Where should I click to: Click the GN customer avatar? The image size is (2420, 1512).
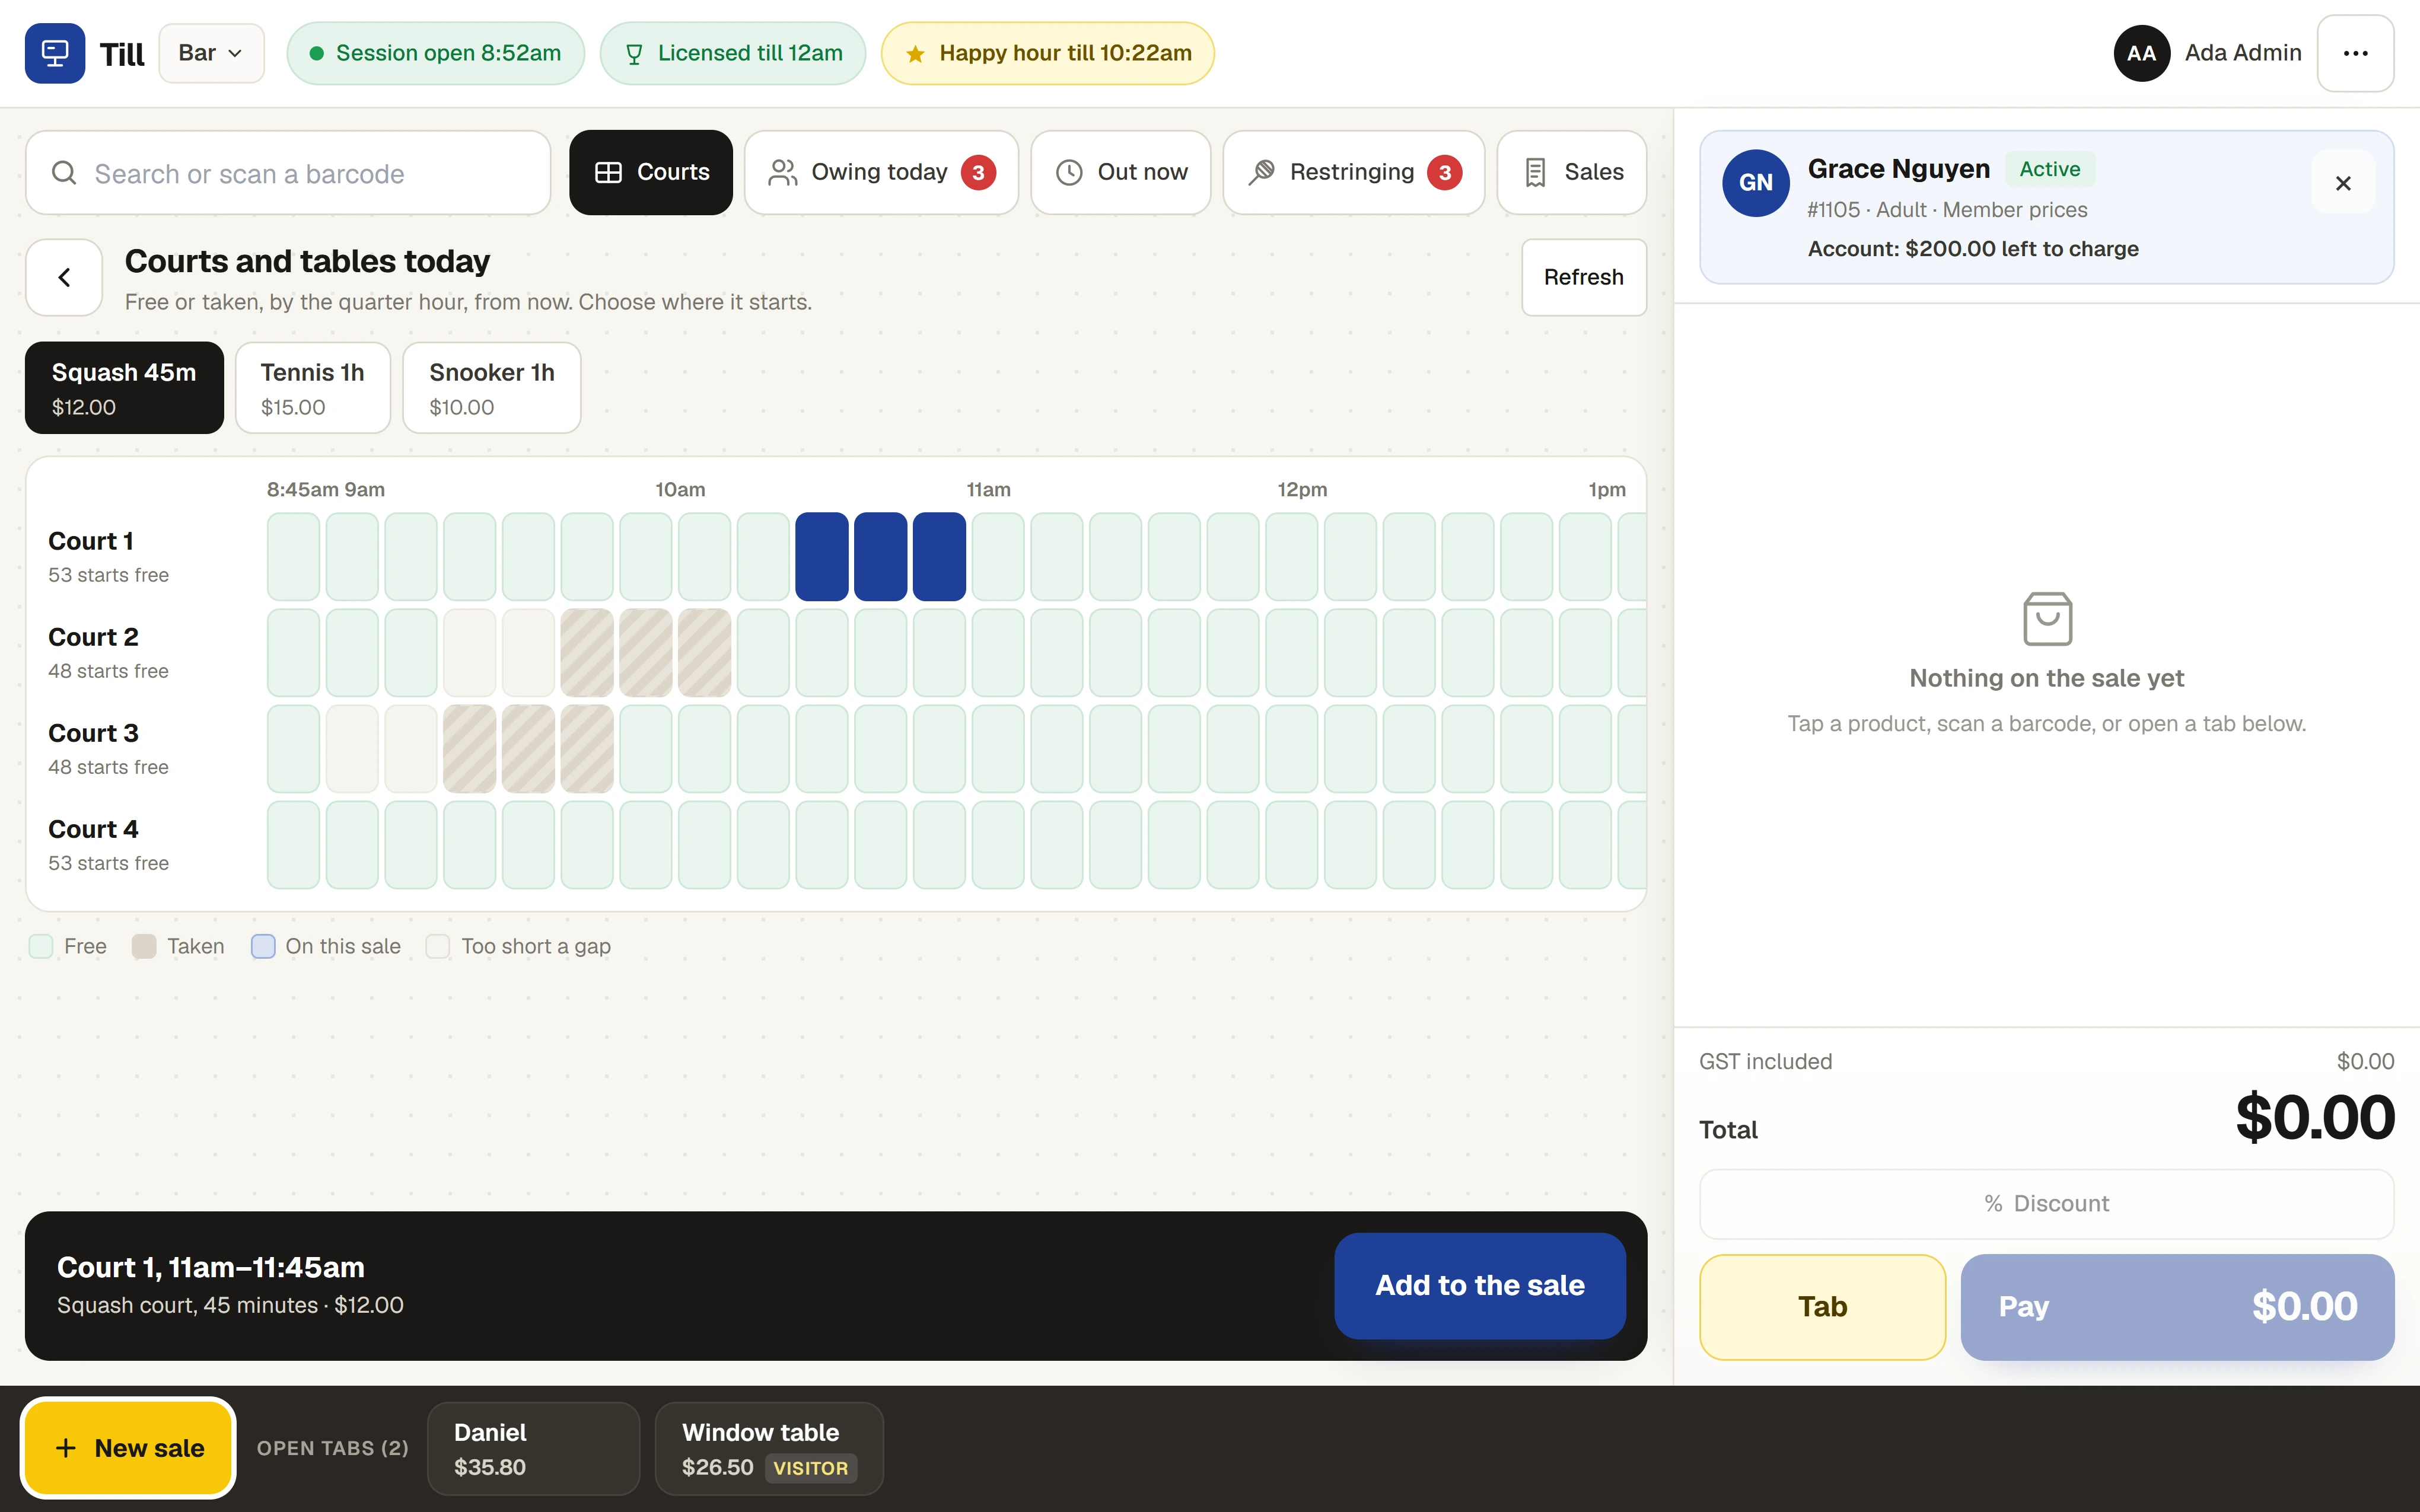click(x=1756, y=183)
